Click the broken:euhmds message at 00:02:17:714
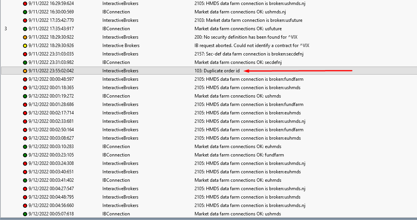 pos(248,113)
